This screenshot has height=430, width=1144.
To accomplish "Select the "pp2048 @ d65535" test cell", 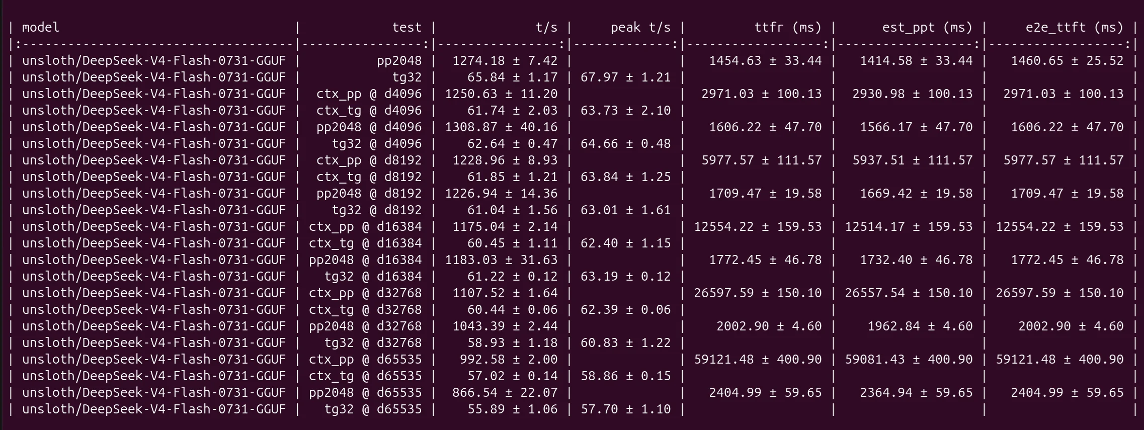I will (365, 392).
